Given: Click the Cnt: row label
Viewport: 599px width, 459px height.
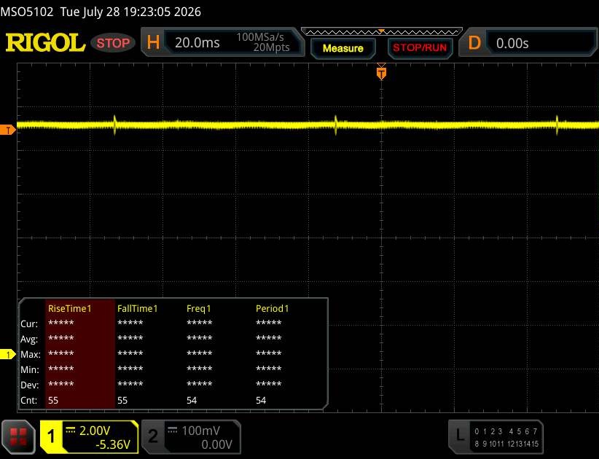Looking at the screenshot, I should pos(29,400).
